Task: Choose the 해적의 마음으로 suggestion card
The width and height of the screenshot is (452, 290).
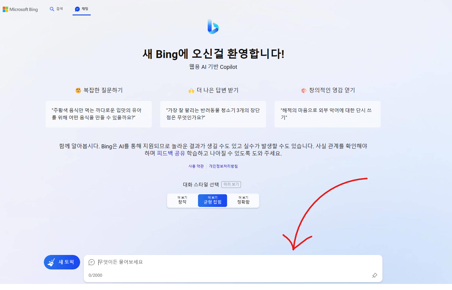Action: 327,114
